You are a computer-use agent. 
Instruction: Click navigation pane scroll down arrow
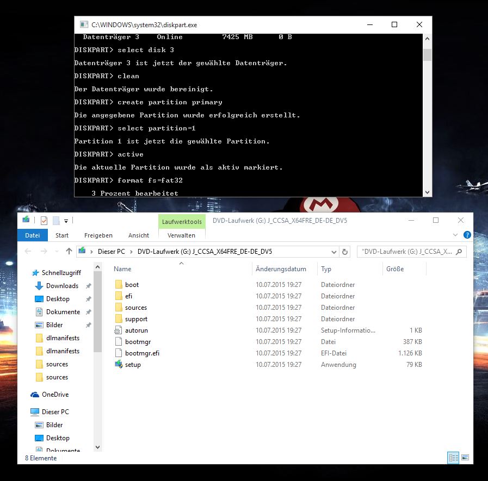click(x=98, y=447)
